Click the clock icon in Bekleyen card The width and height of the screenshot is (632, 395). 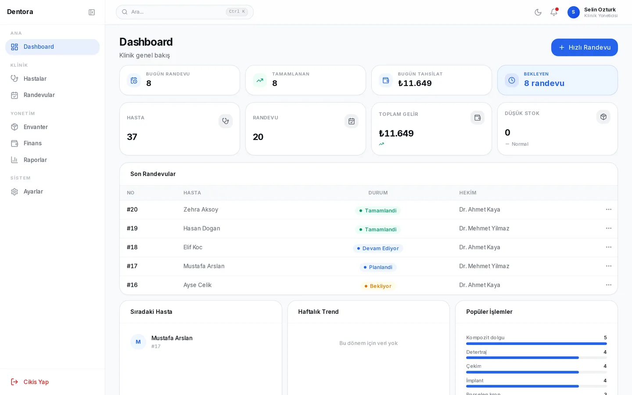click(512, 80)
